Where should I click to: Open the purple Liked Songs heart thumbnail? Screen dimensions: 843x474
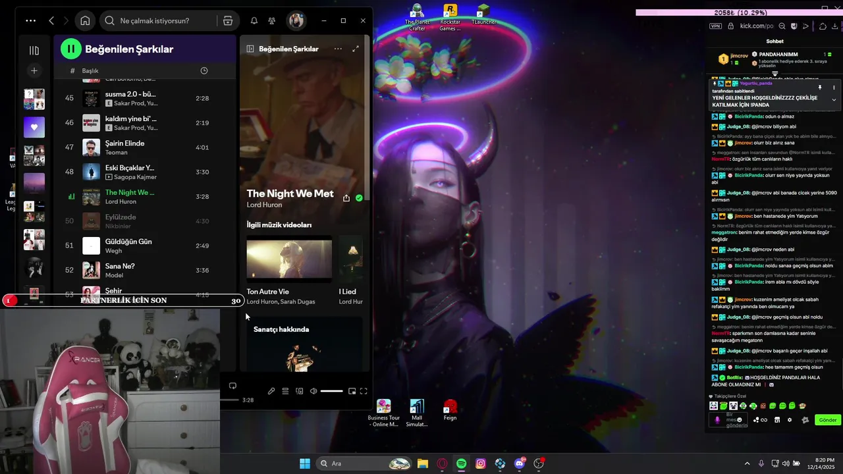(x=34, y=126)
